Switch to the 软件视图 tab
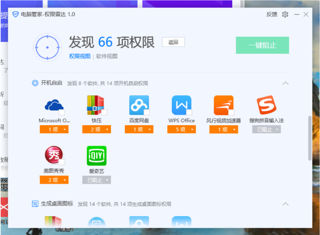 coord(107,56)
